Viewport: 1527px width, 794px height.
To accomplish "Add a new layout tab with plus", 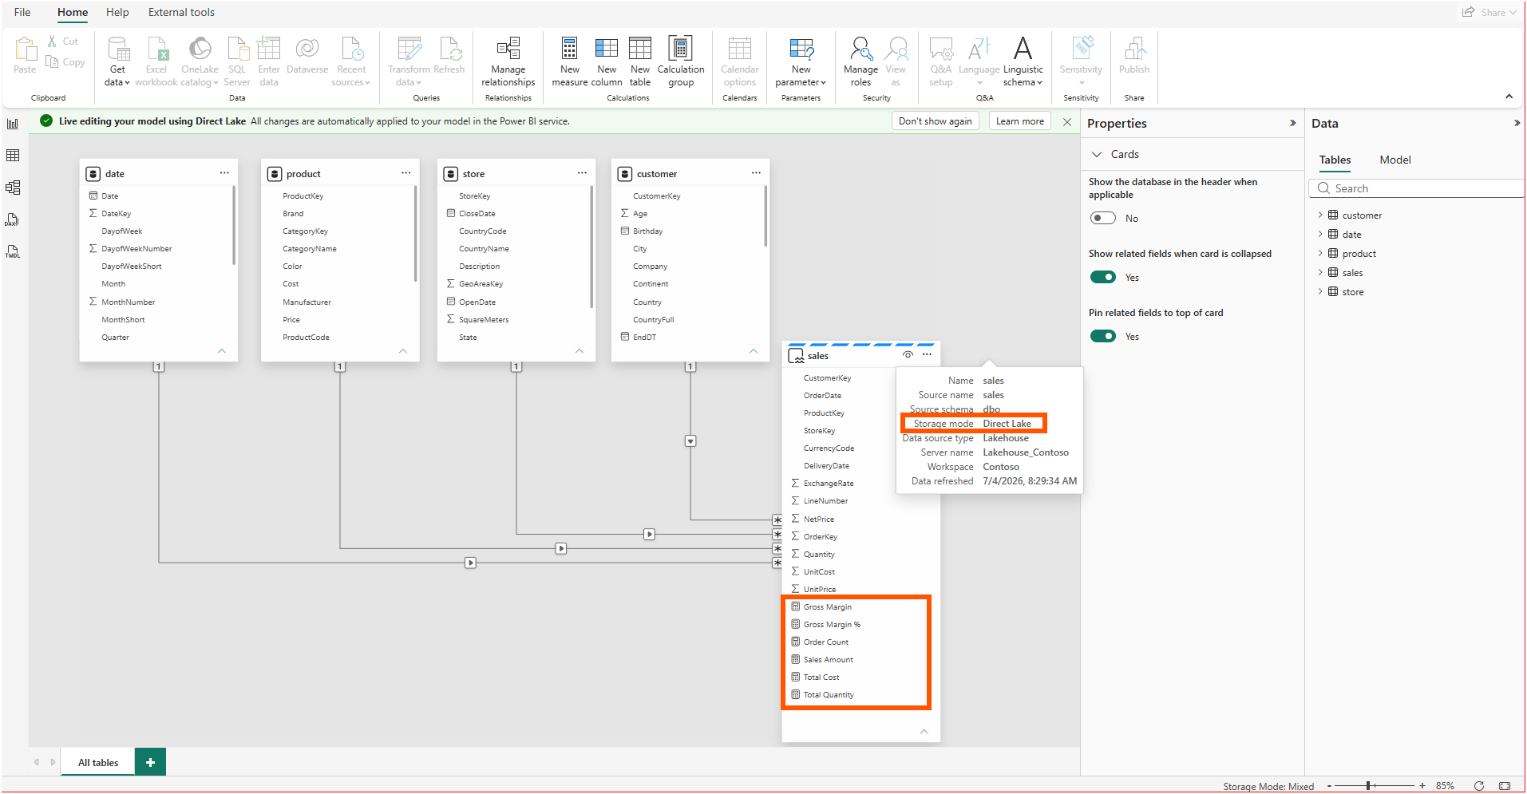I will 150,762.
